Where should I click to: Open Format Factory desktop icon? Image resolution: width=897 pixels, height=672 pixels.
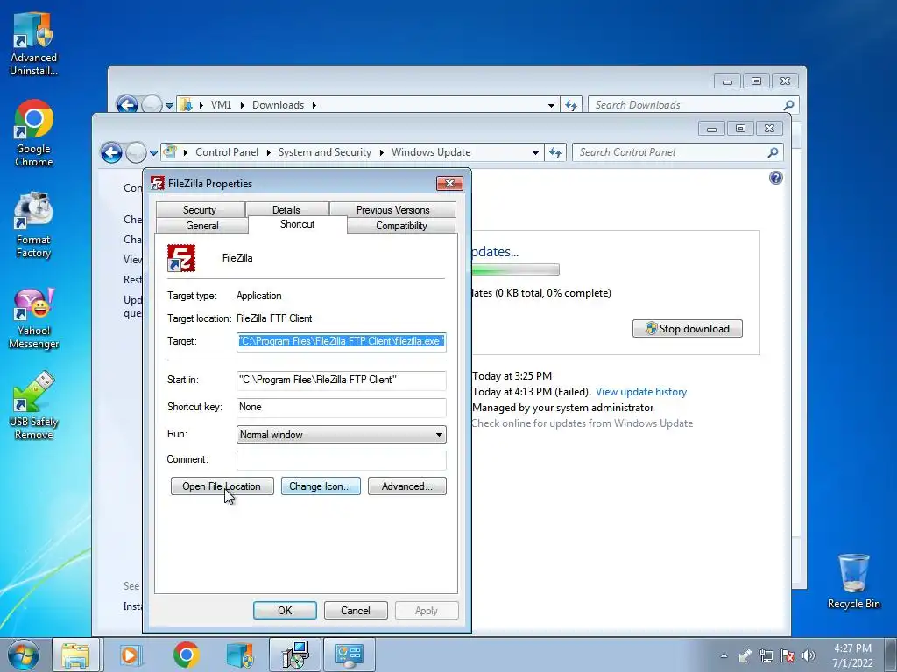click(x=33, y=225)
